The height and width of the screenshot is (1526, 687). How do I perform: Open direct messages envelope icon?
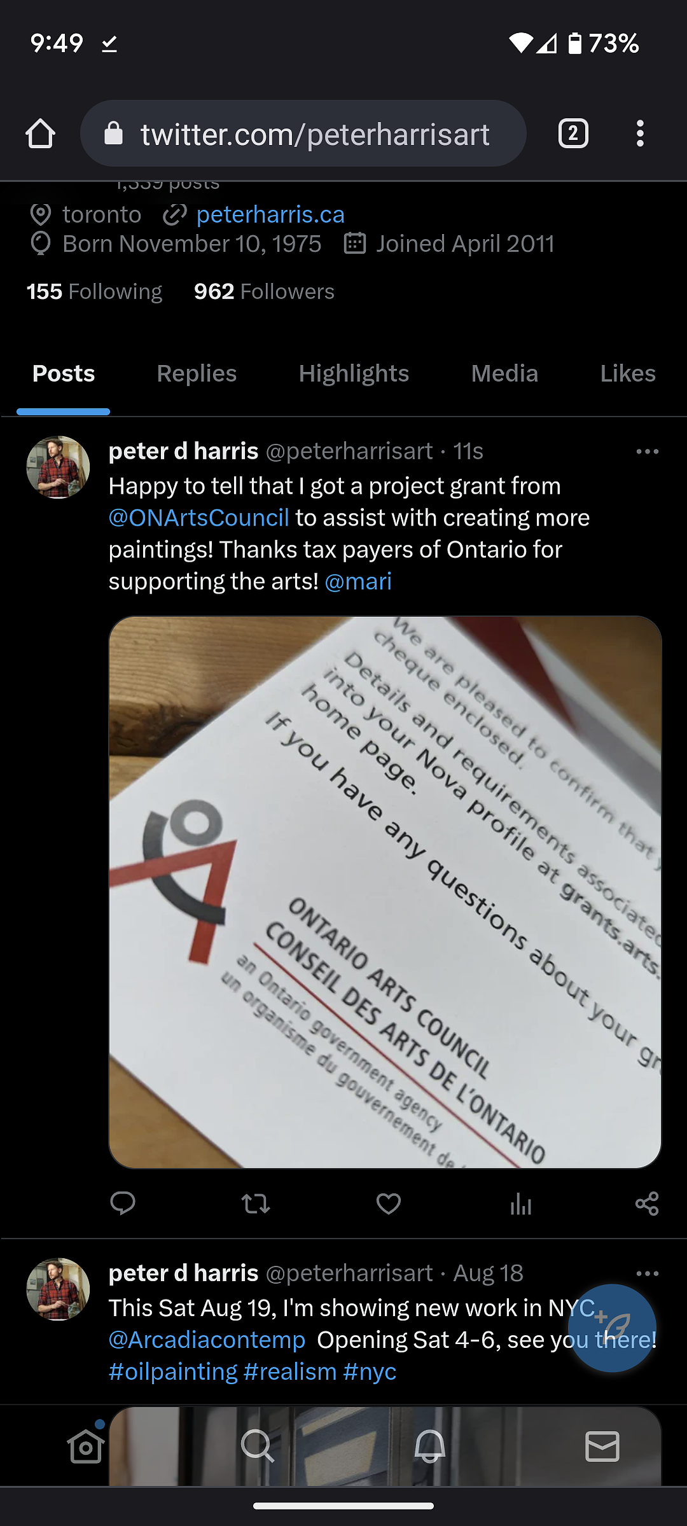602,1446
